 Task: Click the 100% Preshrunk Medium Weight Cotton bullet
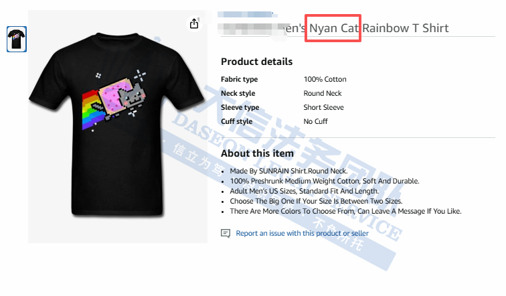click(325, 181)
